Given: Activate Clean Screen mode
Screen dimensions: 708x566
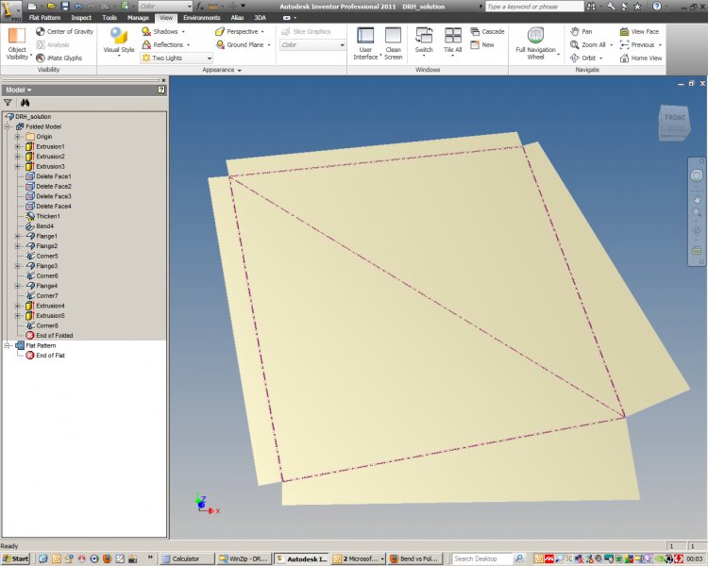Looking at the screenshot, I should click(x=394, y=42).
